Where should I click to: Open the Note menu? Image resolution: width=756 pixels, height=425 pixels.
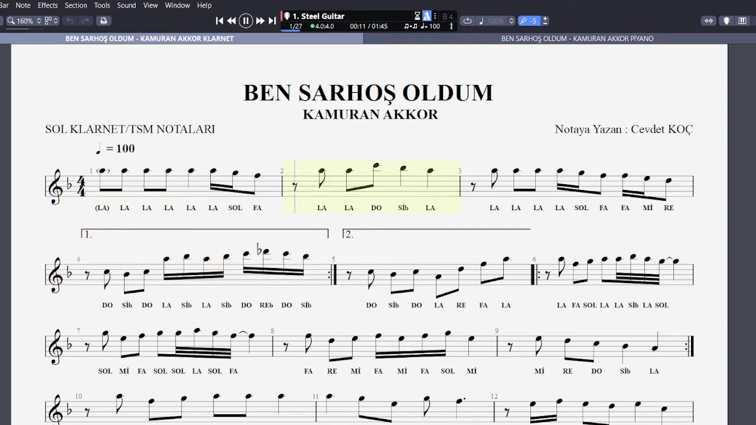[23, 5]
